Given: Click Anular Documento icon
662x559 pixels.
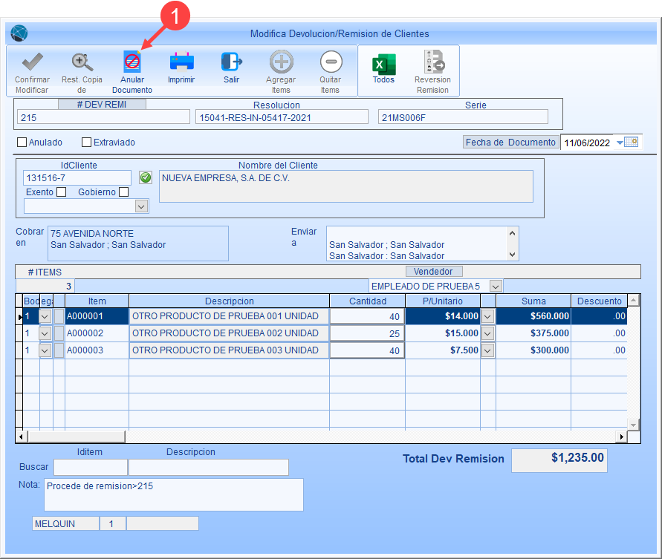Looking at the screenshot, I should pos(132,62).
